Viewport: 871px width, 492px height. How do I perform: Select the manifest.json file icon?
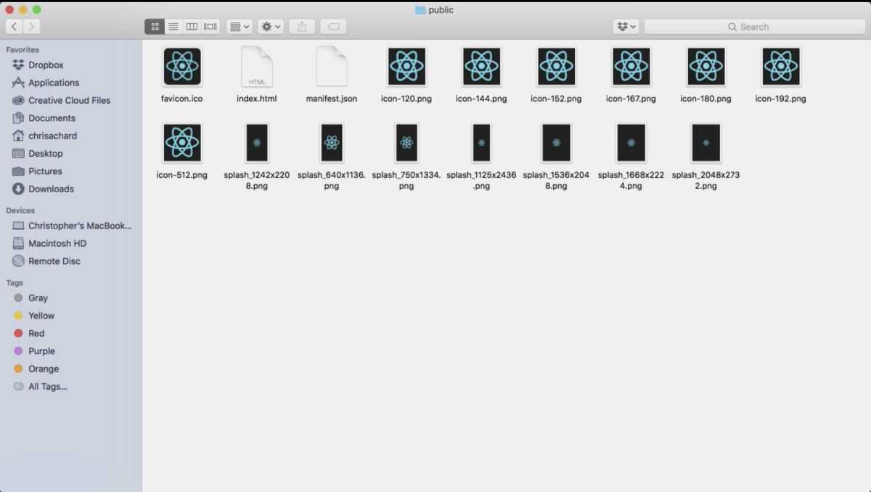coord(332,67)
